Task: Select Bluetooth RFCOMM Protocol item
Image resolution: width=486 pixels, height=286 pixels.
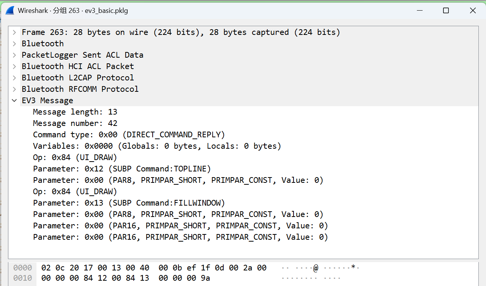Action: point(80,89)
